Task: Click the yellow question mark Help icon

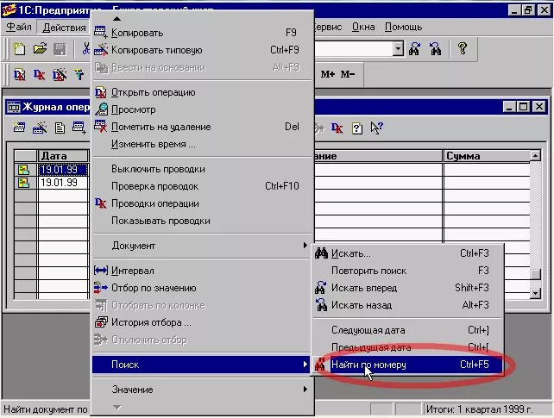Action: (x=463, y=48)
